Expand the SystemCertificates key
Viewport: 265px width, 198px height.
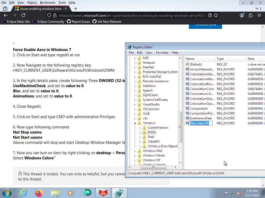coord(135,100)
